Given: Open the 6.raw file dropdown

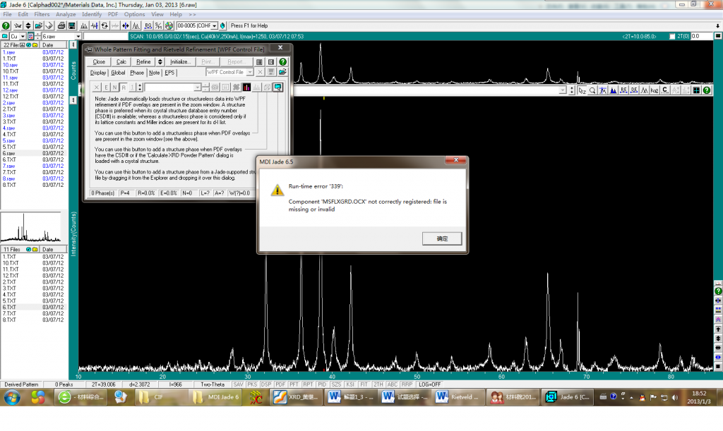Looking at the screenshot, I should click(78, 37).
